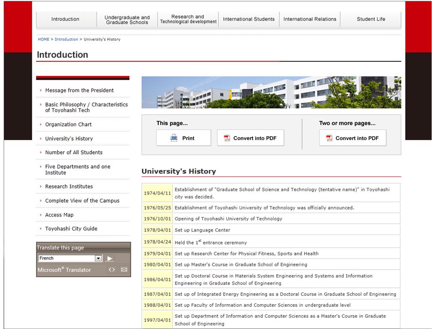
Task: Click 'Set up Language Center' text
Action: point(202,230)
